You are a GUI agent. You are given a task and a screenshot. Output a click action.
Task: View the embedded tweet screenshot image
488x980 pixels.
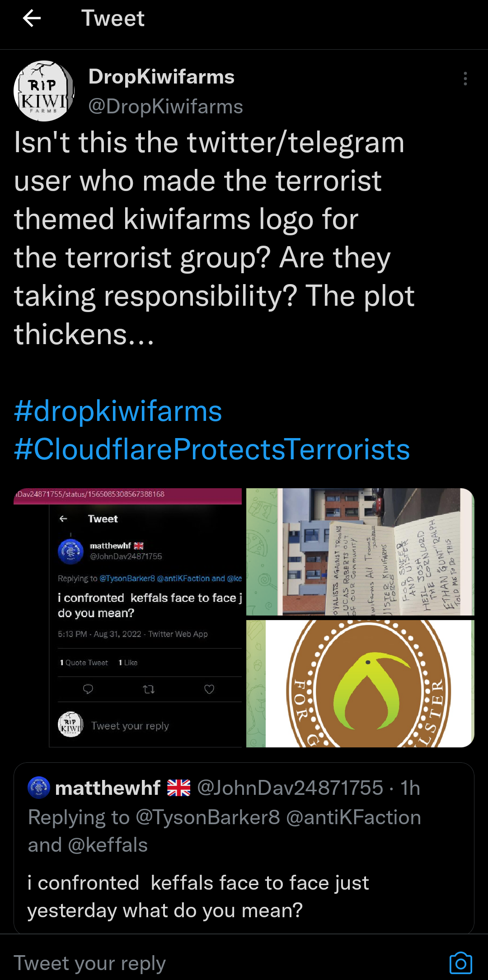click(128, 618)
